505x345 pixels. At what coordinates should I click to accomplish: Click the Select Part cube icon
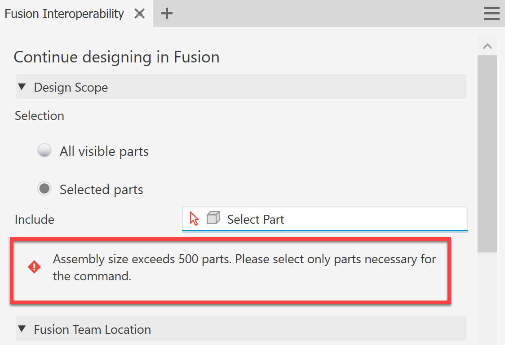(213, 218)
